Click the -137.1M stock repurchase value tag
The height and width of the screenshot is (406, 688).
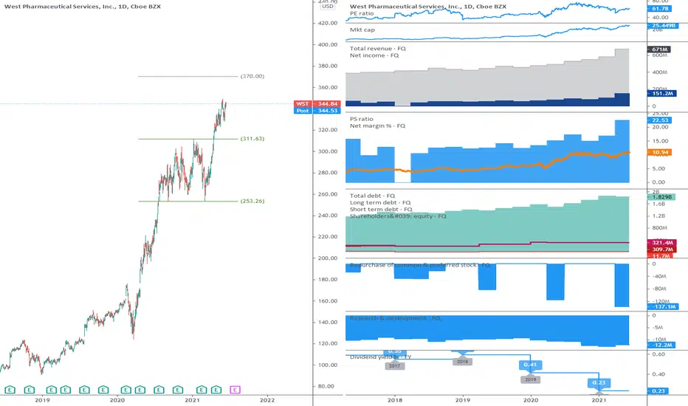pos(663,307)
